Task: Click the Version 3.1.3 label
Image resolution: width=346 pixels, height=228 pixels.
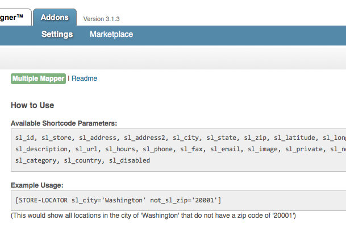Action: click(102, 19)
